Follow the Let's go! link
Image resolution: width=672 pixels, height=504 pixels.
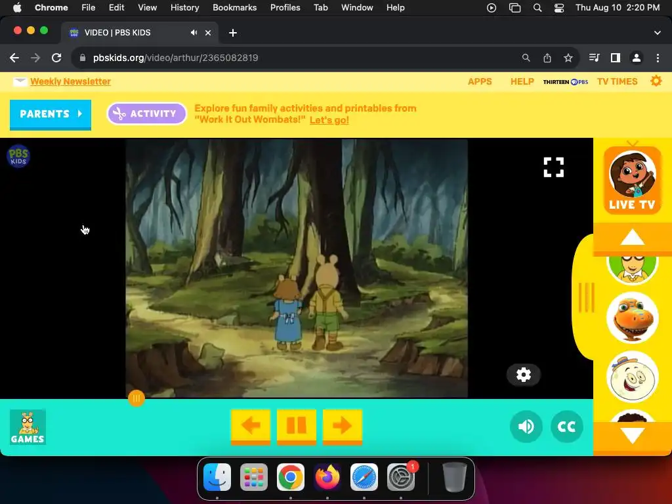click(x=329, y=120)
